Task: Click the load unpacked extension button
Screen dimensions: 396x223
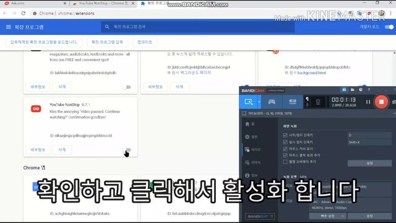Action: point(44,42)
